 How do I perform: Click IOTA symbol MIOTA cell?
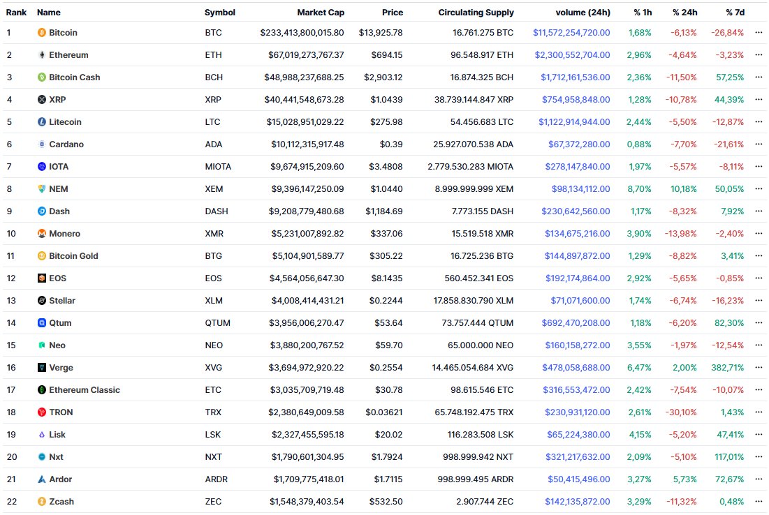click(x=218, y=167)
